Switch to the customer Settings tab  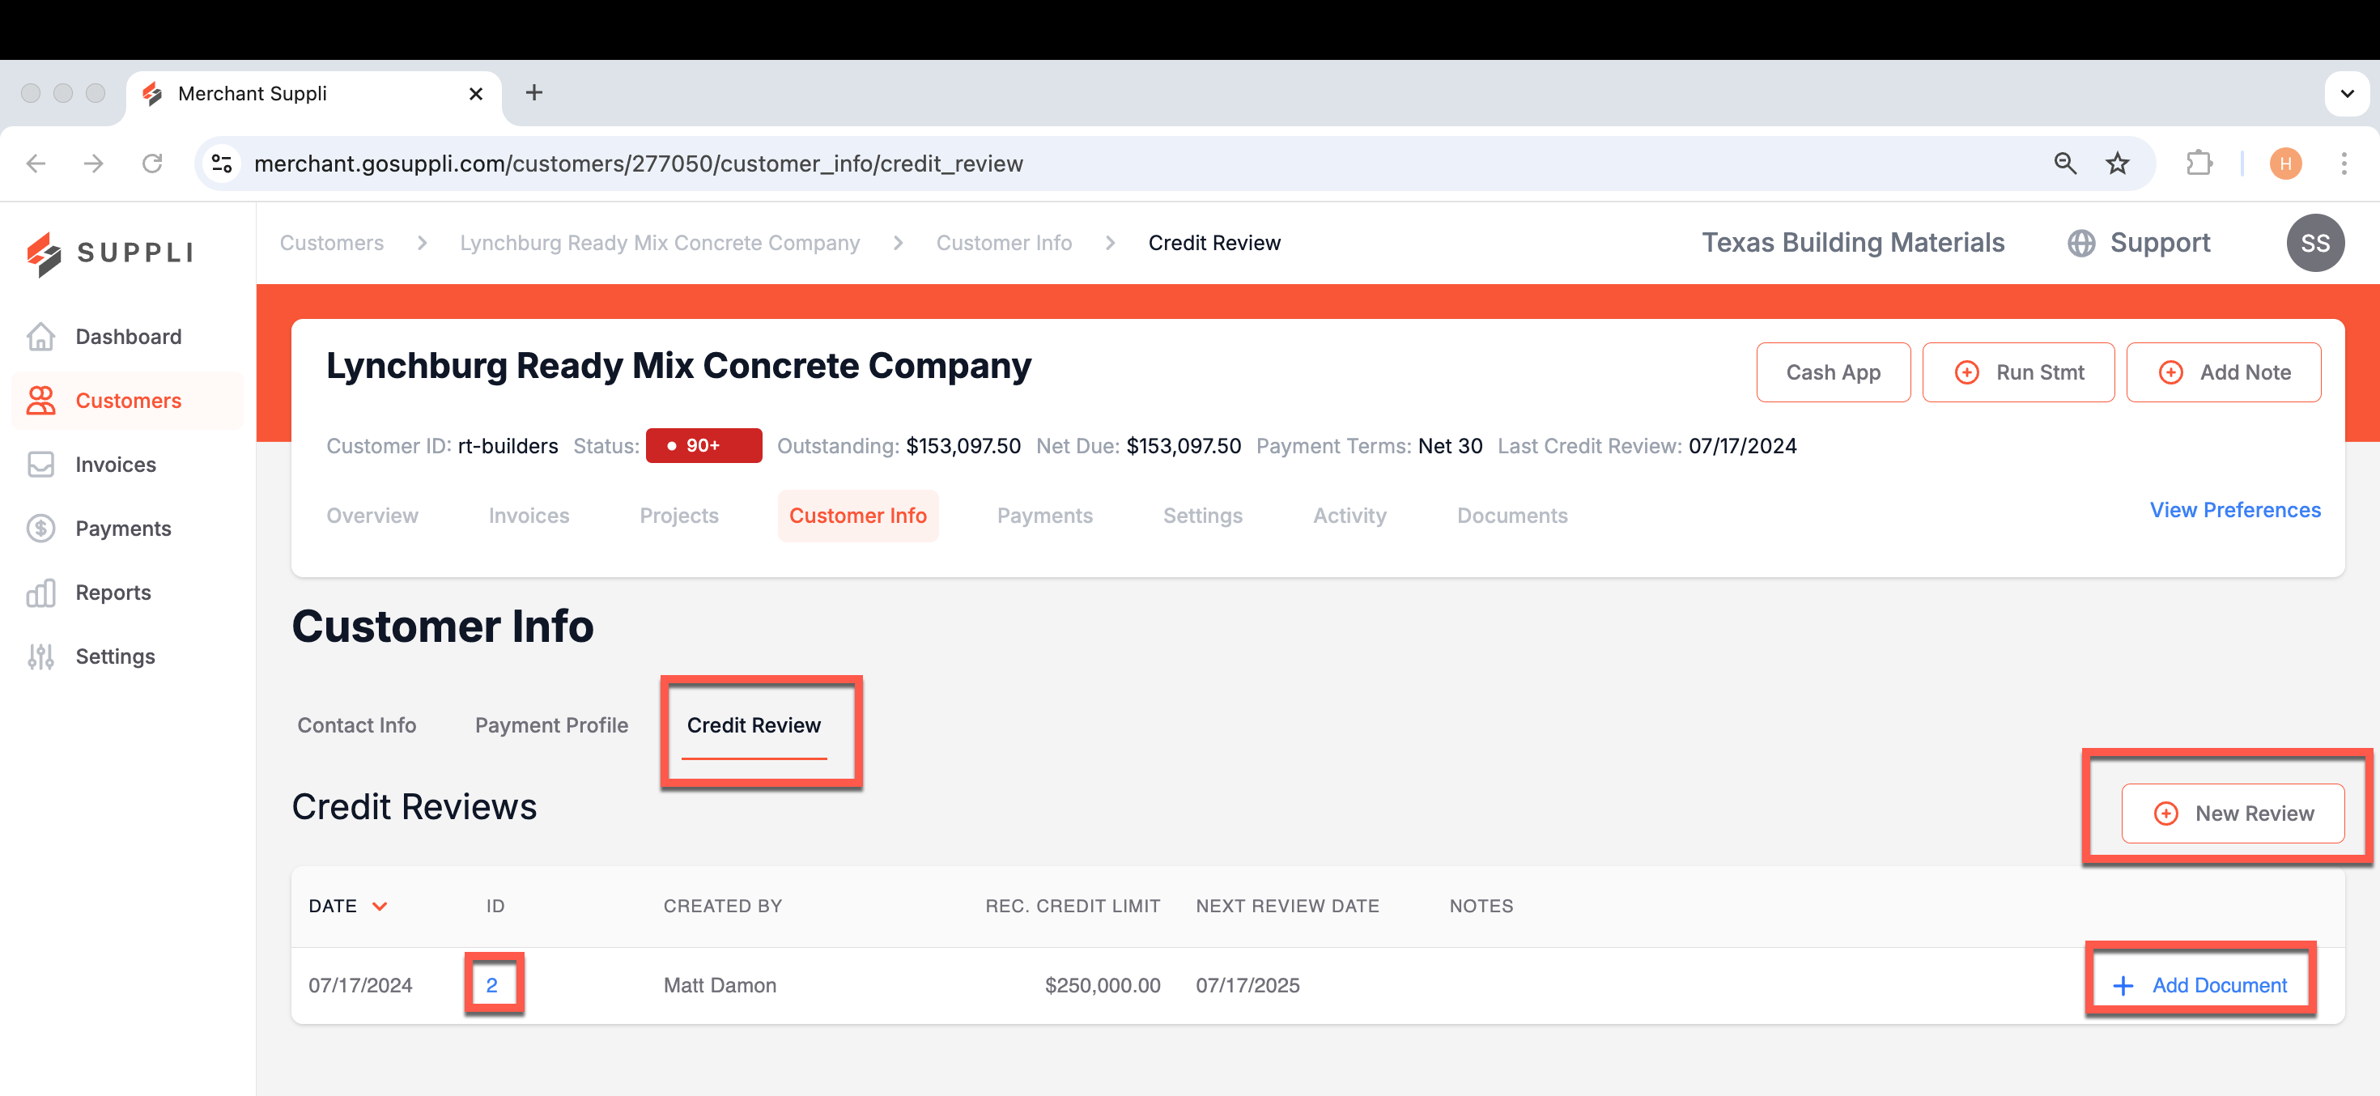pyautogui.click(x=1203, y=516)
